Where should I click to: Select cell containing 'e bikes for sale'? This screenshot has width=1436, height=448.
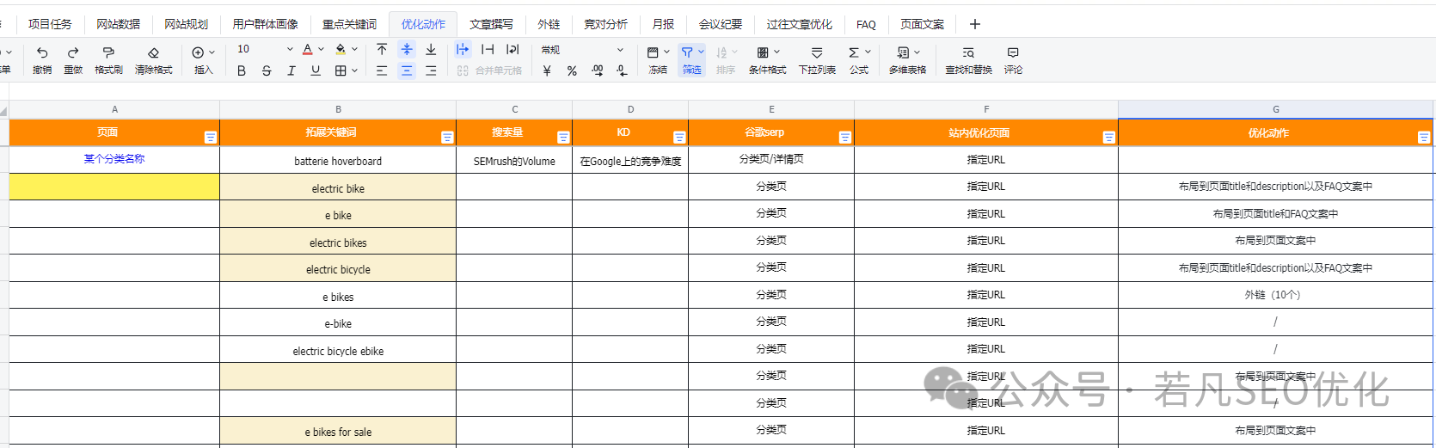(338, 431)
